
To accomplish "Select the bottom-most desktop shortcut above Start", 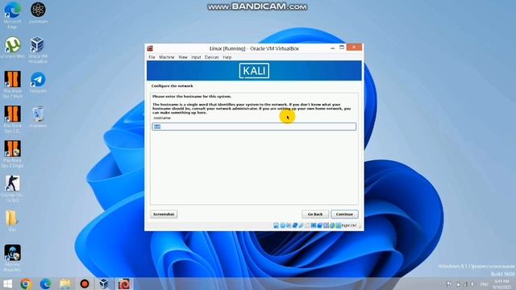I will coord(13,258).
